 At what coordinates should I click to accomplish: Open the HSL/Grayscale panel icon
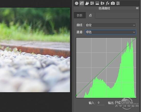click(92, 3)
